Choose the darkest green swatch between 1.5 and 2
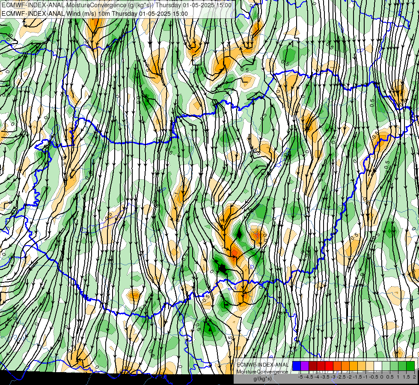This screenshot has height=385, width=419. (x=410, y=366)
